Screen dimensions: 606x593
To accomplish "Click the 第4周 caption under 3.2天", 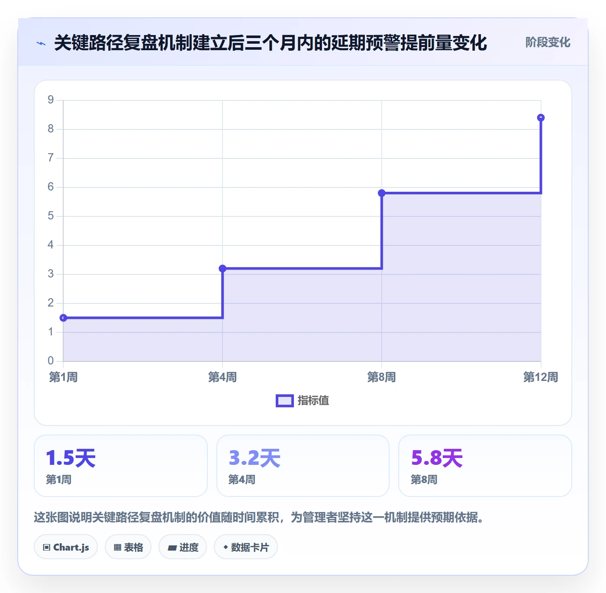I will click(242, 480).
